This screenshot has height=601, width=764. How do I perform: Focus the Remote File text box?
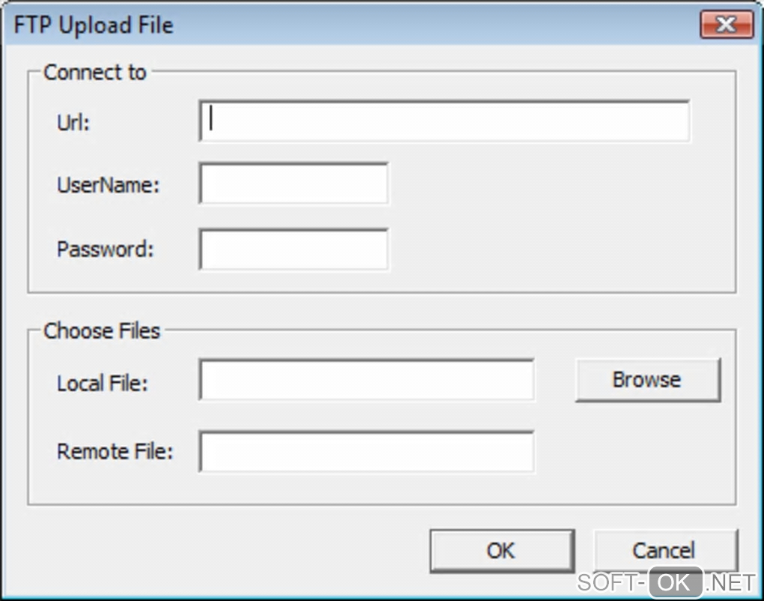[x=366, y=451]
